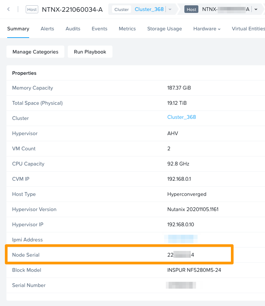Open the Metrics tab

[127, 29]
